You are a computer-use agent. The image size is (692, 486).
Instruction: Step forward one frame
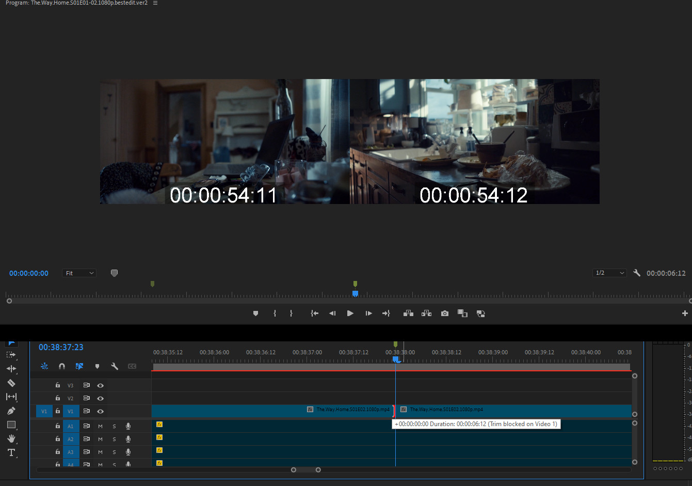[x=368, y=313]
